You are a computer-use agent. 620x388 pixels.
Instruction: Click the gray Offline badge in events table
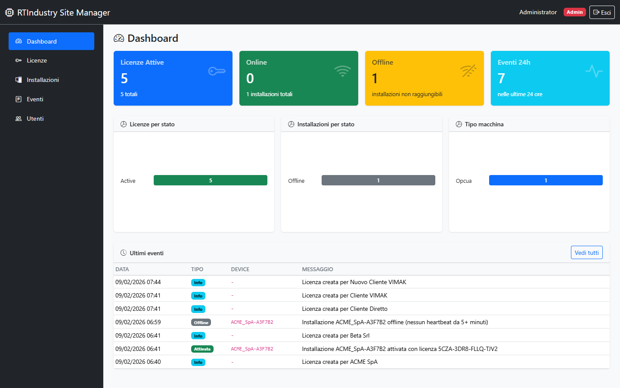click(x=201, y=322)
